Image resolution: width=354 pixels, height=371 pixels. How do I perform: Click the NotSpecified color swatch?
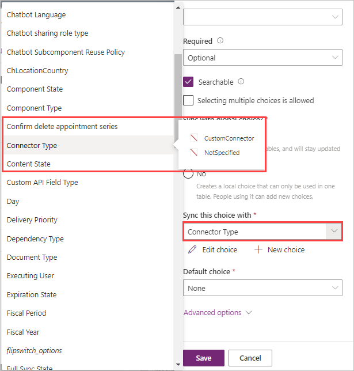click(193, 152)
